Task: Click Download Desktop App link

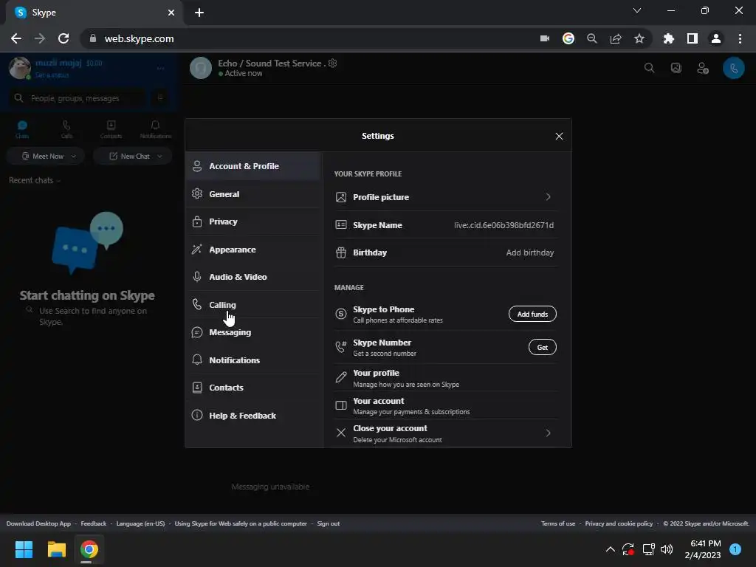Action: (x=38, y=523)
